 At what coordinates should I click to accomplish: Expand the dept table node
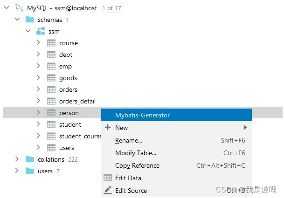coord(38,54)
